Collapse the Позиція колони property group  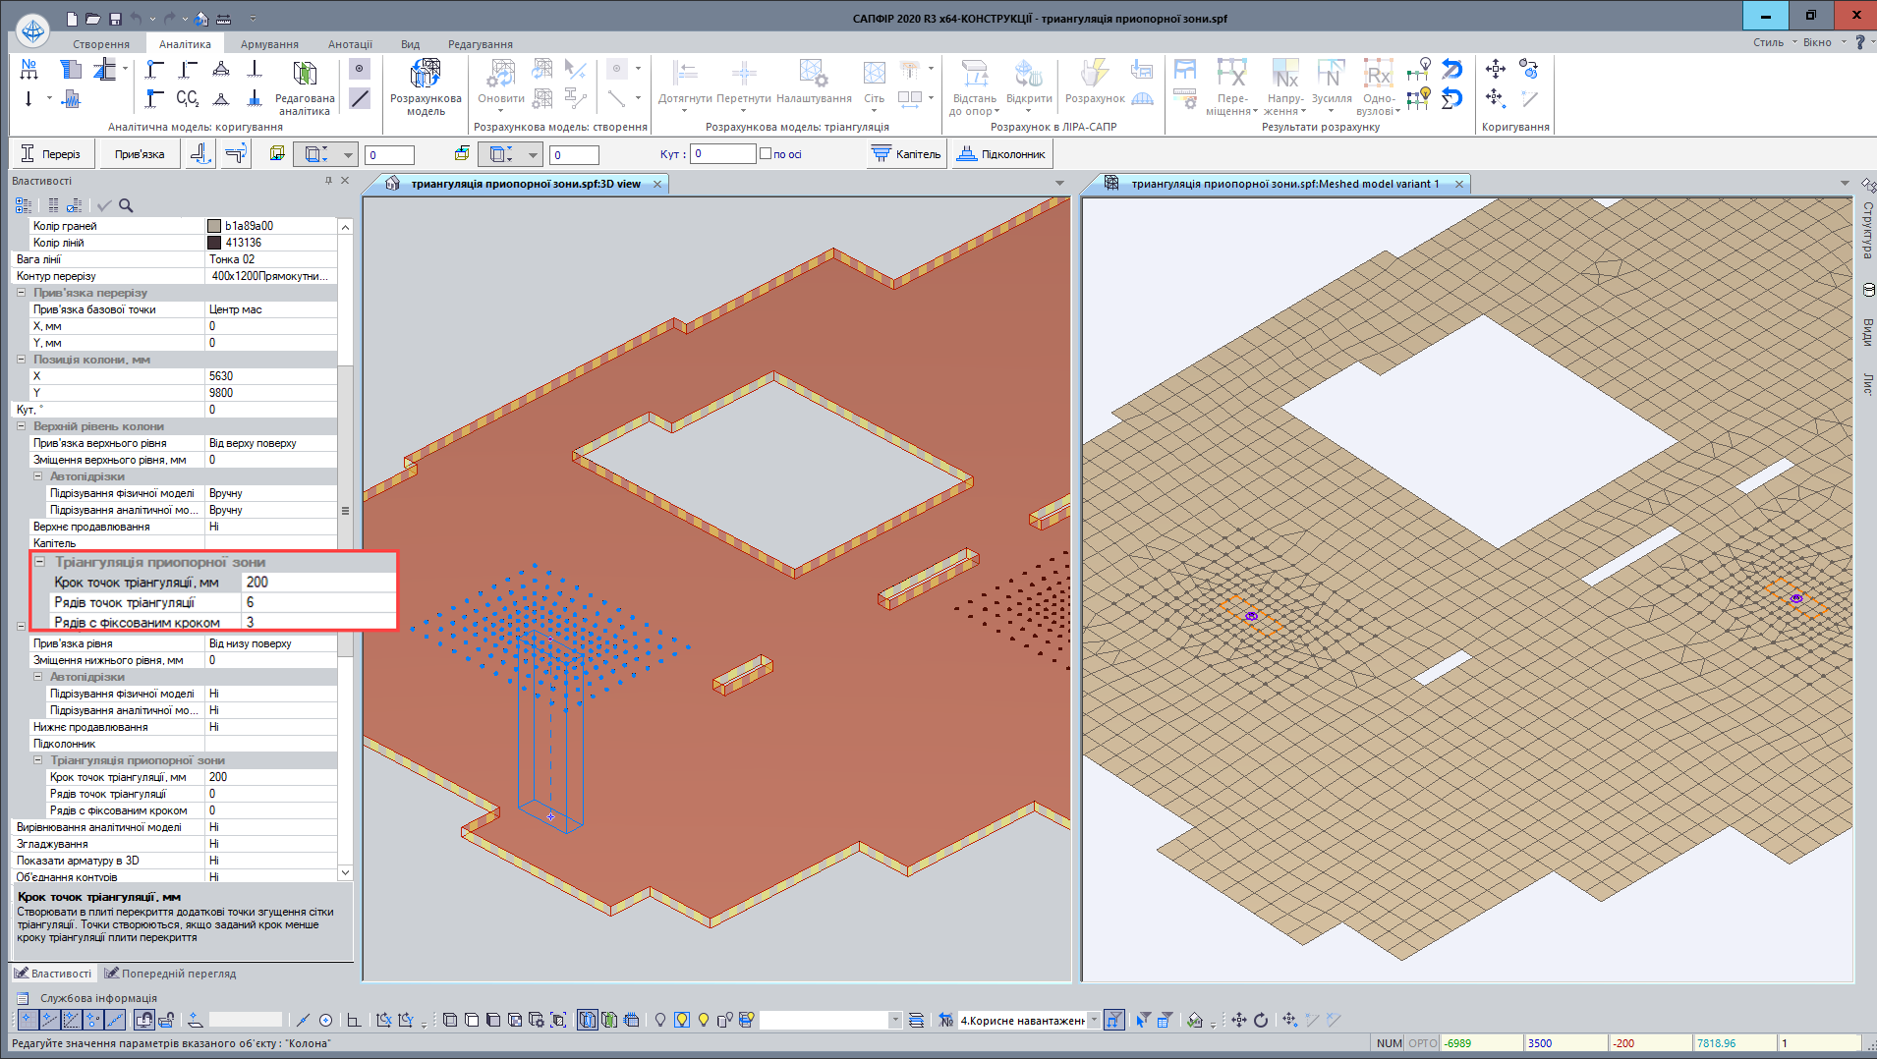coord(22,360)
